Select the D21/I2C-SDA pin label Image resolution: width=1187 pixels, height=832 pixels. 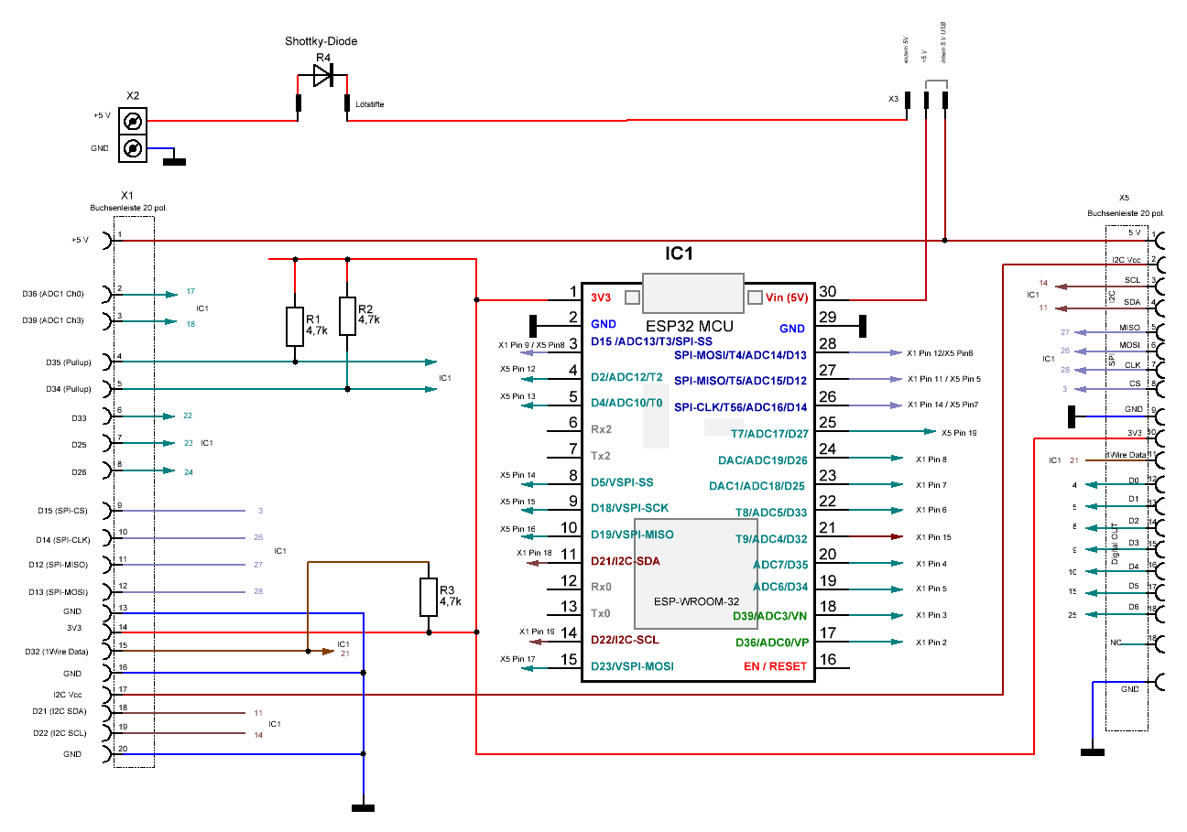(x=626, y=561)
